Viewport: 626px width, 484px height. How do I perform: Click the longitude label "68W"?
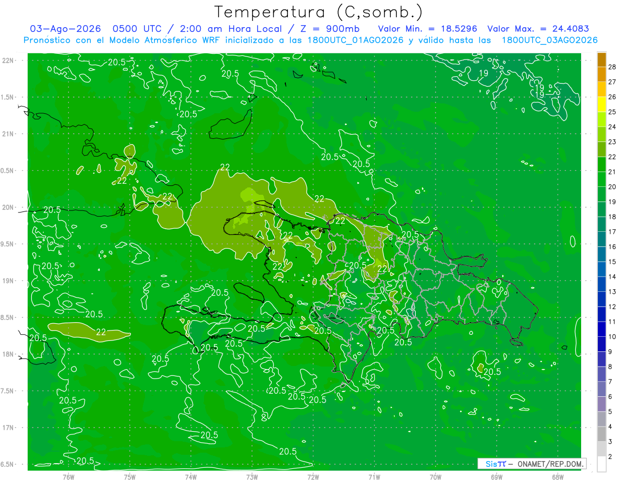click(x=558, y=477)
